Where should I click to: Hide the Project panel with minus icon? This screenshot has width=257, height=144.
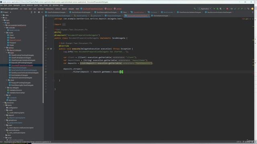(x=42, y=12)
